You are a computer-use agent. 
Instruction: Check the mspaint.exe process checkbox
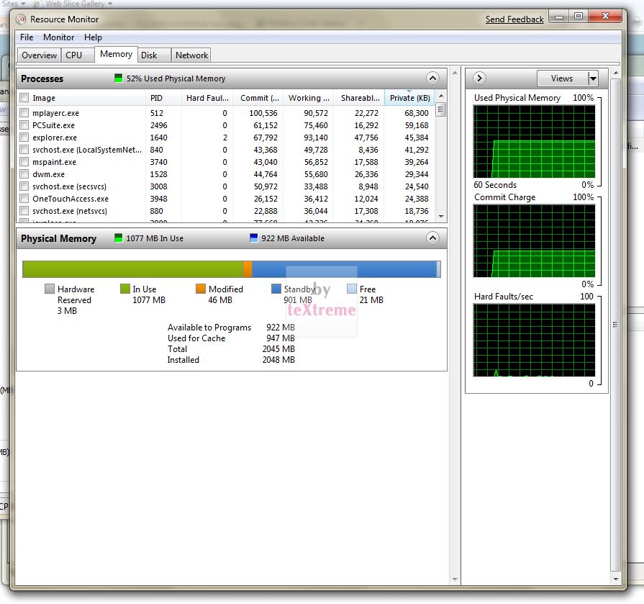(24, 162)
